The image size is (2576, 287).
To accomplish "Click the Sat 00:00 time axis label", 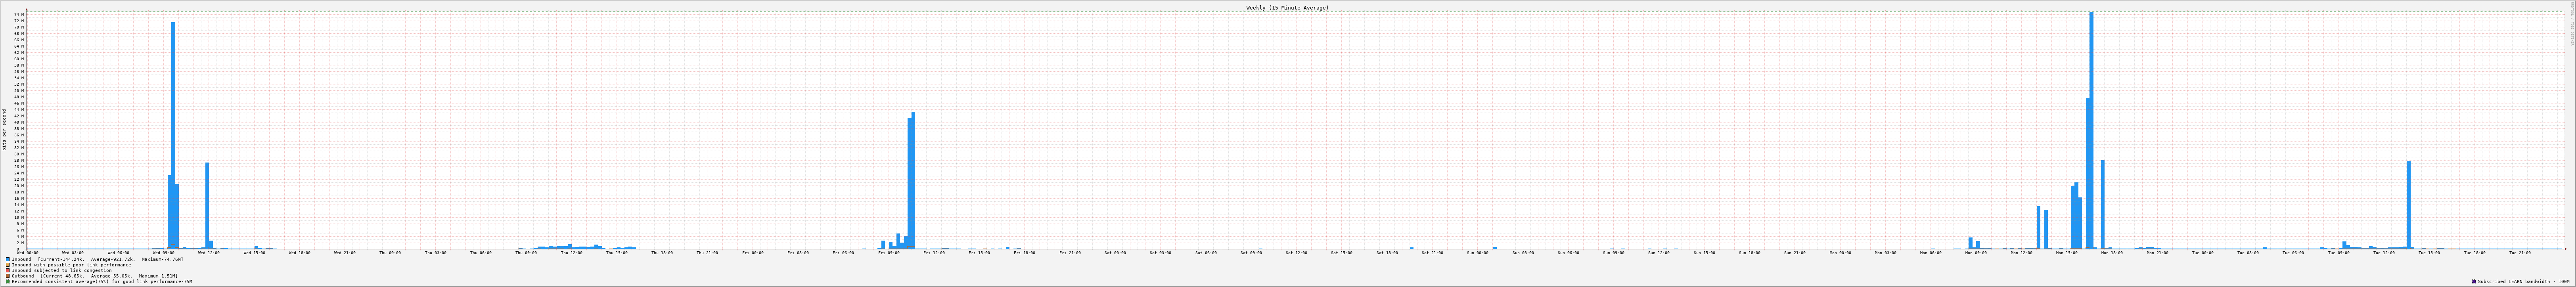I will coord(1115,253).
